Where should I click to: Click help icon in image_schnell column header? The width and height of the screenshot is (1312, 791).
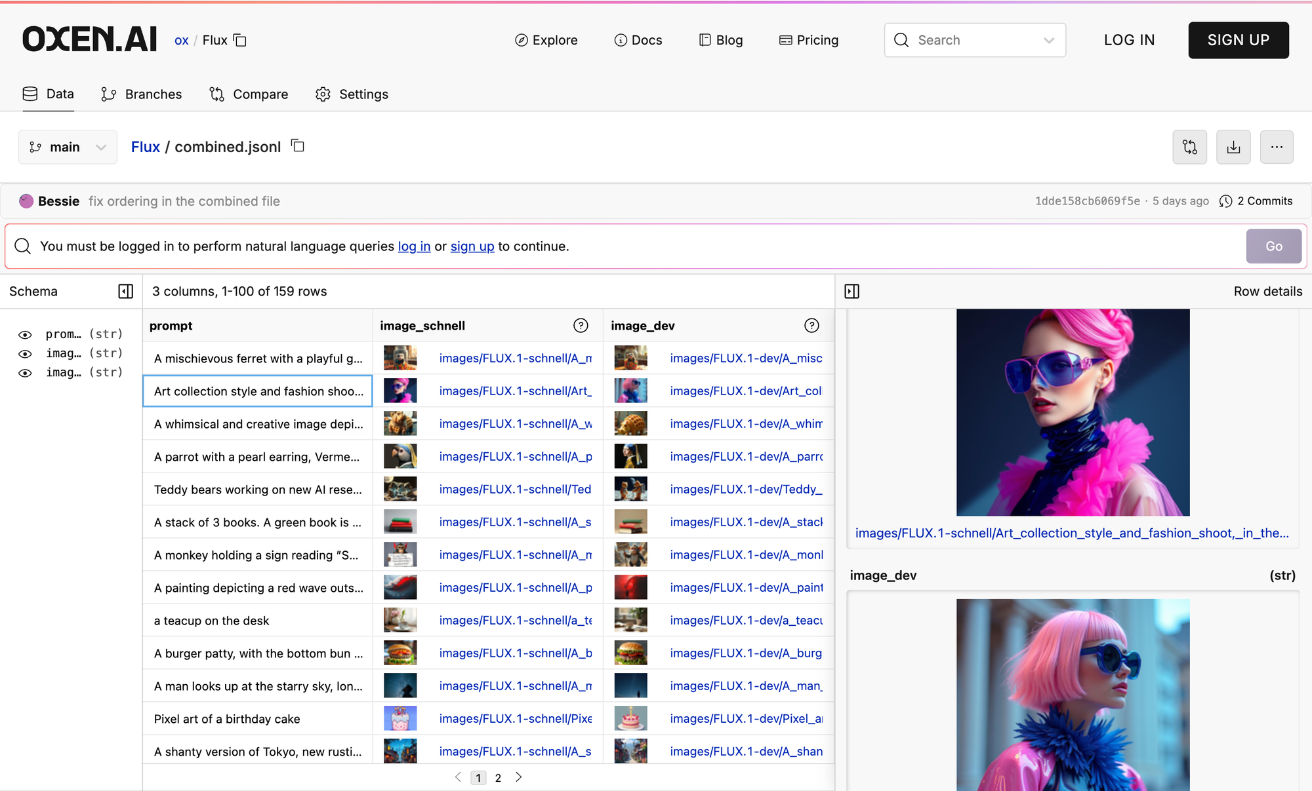coord(581,326)
